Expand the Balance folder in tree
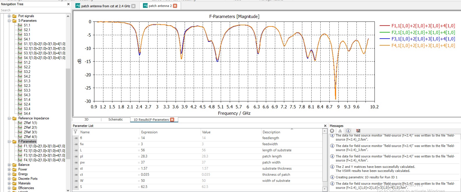Viewport: 461px width, 192px height. [x=9, y=165]
